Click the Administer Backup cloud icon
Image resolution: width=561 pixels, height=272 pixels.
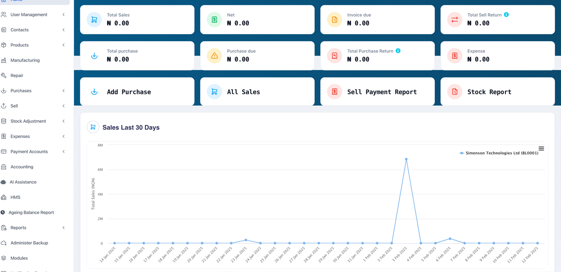coord(4,243)
